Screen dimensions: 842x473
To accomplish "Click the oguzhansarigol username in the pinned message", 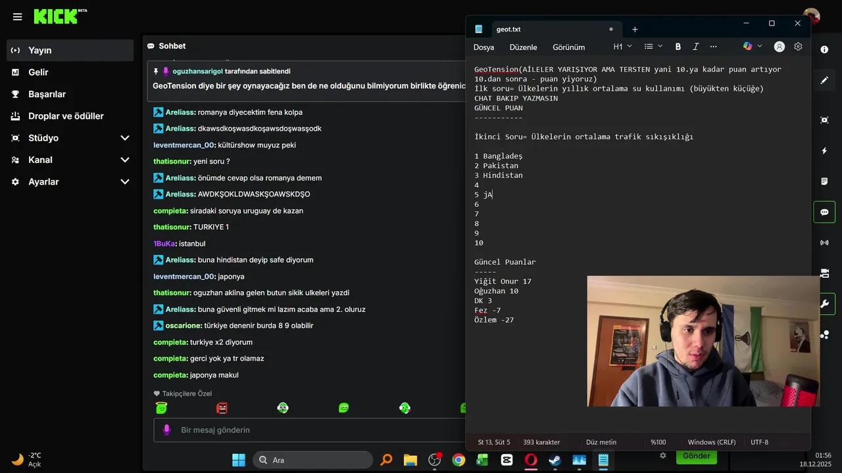I will tap(197, 71).
